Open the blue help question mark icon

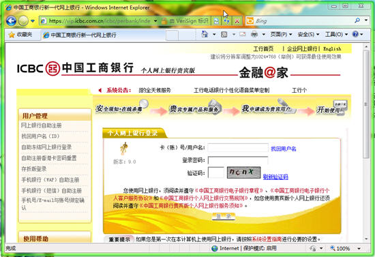pyautogui.click(x=355, y=35)
